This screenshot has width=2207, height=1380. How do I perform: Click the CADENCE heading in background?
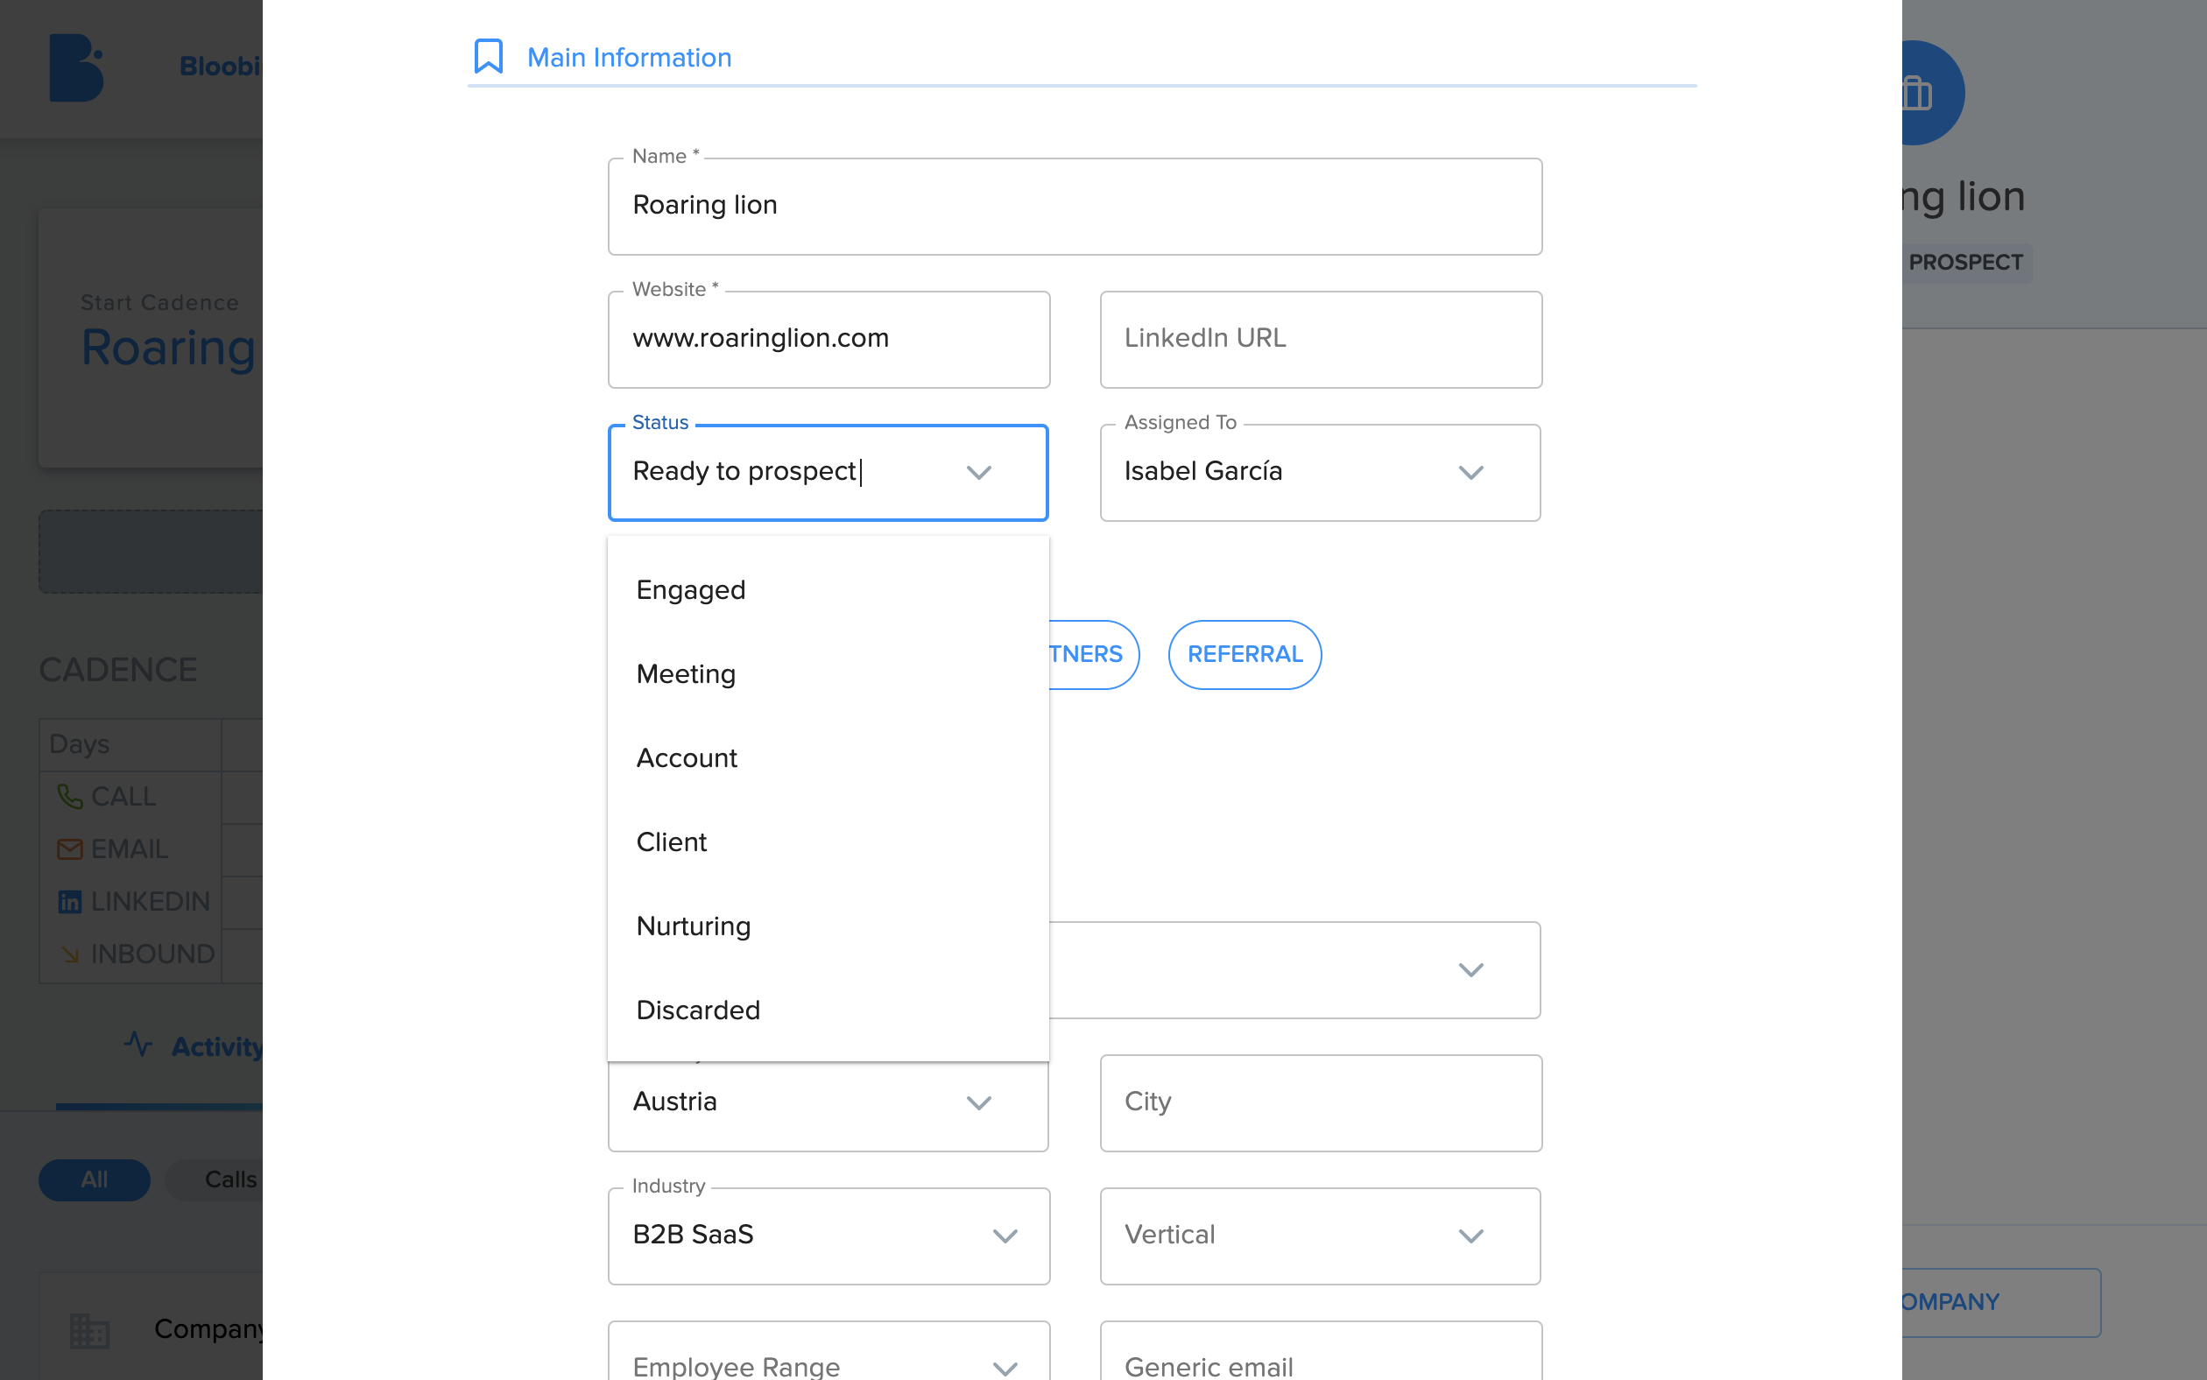(x=117, y=670)
